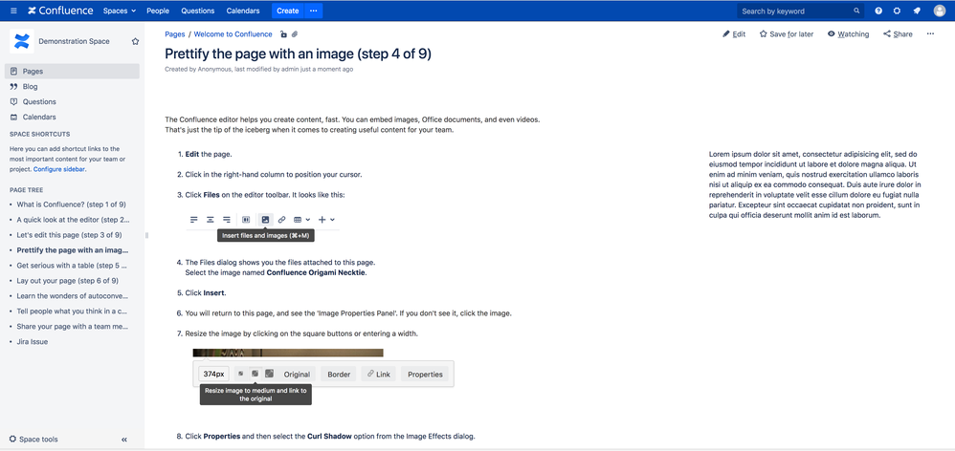Screen dimensions: 955x451
Task: Select Pages in the sidebar
Action: point(72,71)
